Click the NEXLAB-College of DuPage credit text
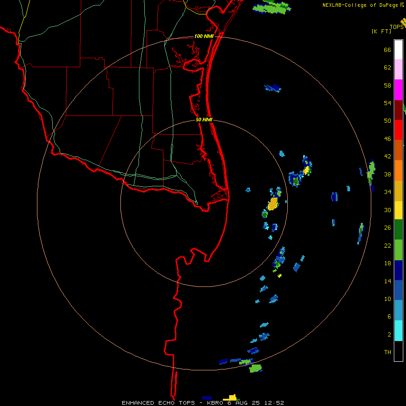The image size is (406, 406). coord(363,5)
